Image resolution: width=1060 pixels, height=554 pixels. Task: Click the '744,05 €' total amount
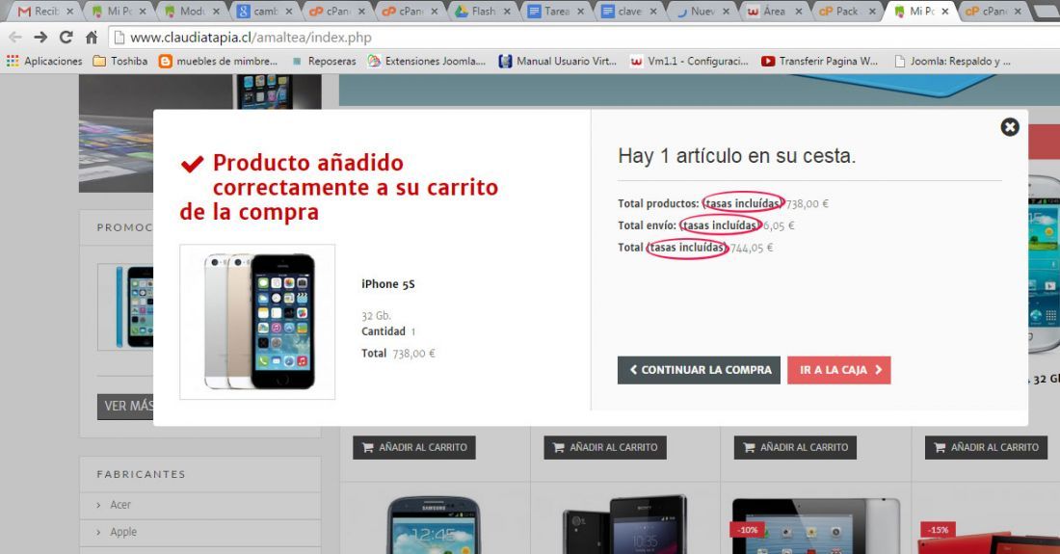click(x=751, y=248)
